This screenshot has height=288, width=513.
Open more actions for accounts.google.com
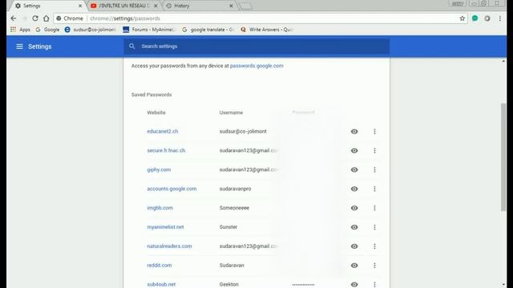point(374,189)
